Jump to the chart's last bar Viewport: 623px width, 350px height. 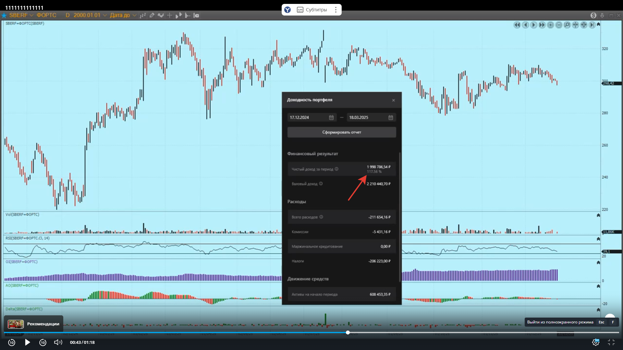click(592, 25)
